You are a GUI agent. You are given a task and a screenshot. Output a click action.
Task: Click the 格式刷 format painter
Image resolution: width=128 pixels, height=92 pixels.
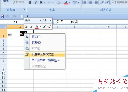pos(18,2)
